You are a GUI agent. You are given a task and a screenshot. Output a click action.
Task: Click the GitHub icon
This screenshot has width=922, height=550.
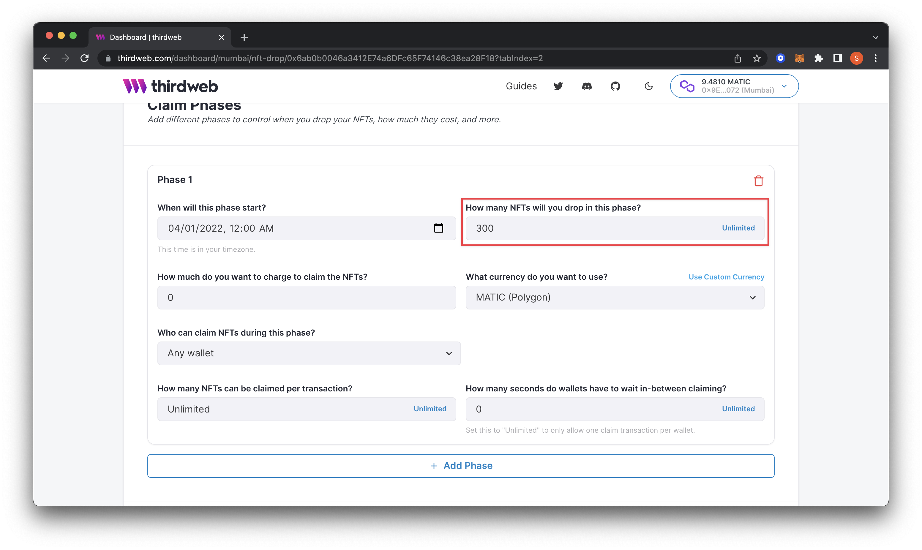tap(615, 86)
